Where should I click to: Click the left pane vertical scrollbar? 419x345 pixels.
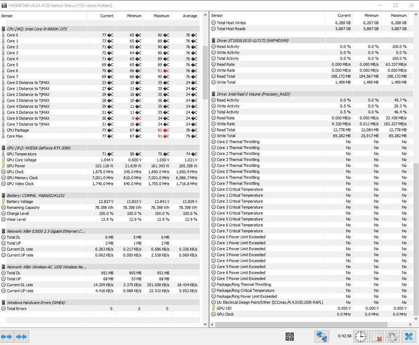205,74
